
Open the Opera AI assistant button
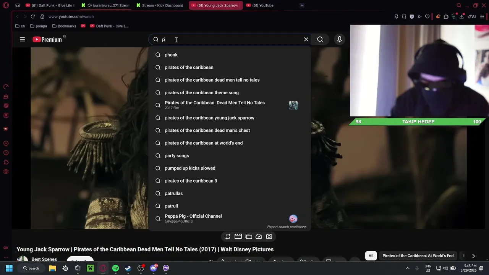click(472, 16)
